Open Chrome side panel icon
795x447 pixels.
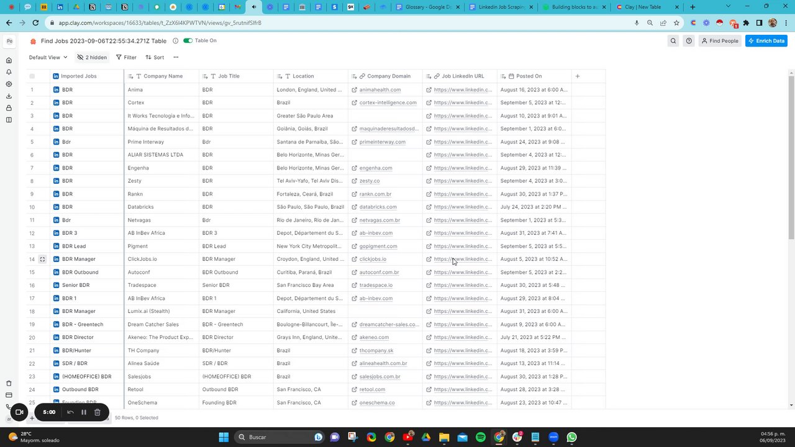tap(759, 23)
